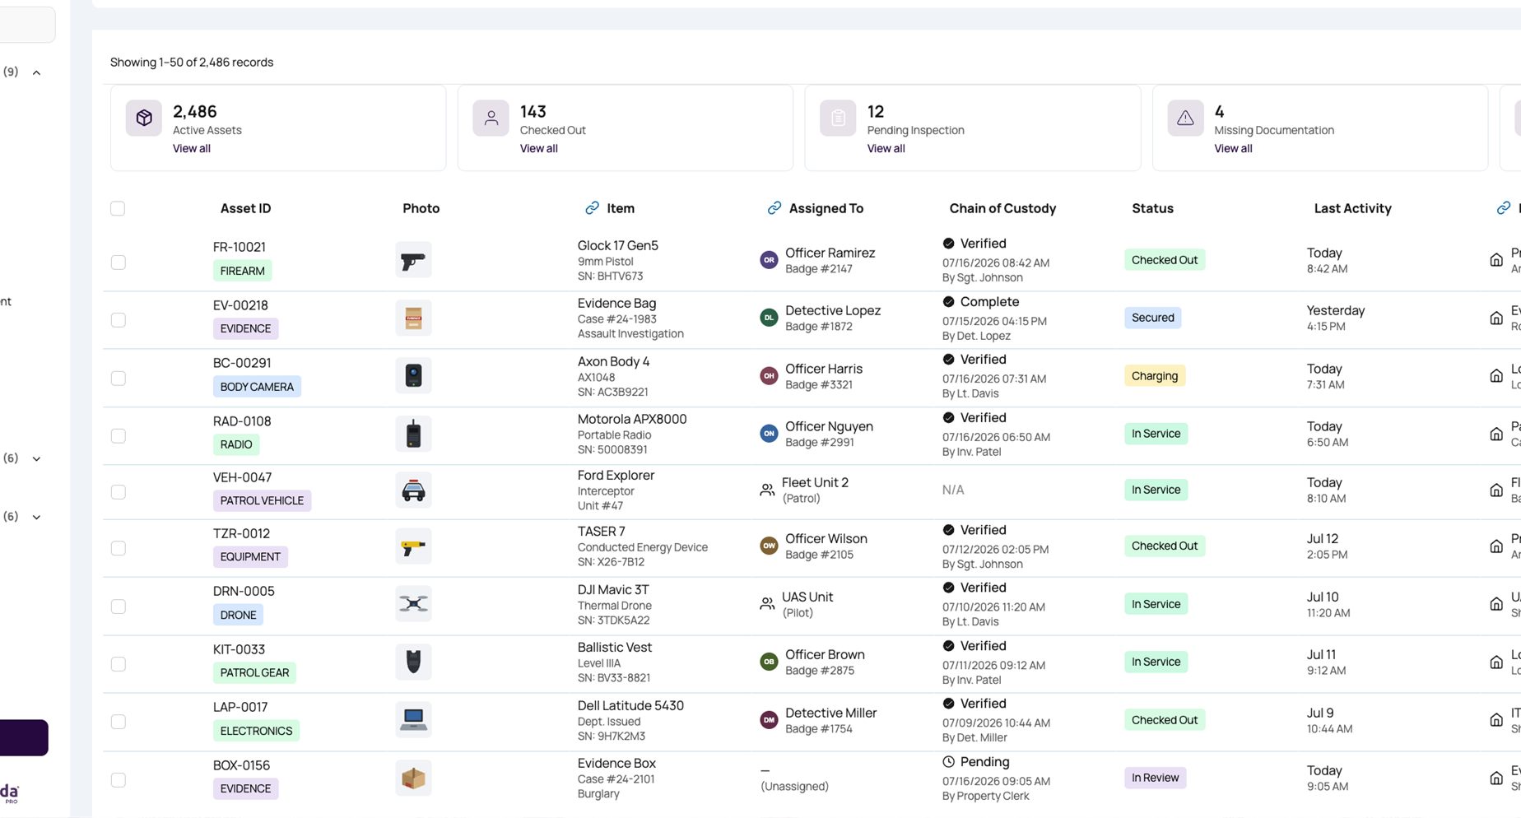Check the FR-10021 row checkbox
This screenshot has height=818, width=1521.
coord(119,262)
